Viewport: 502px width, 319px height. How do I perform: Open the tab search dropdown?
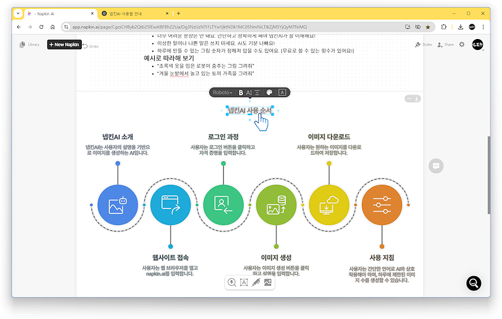pyautogui.click(x=18, y=13)
